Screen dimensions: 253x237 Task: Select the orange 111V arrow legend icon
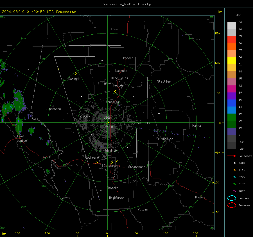click(232, 170)
